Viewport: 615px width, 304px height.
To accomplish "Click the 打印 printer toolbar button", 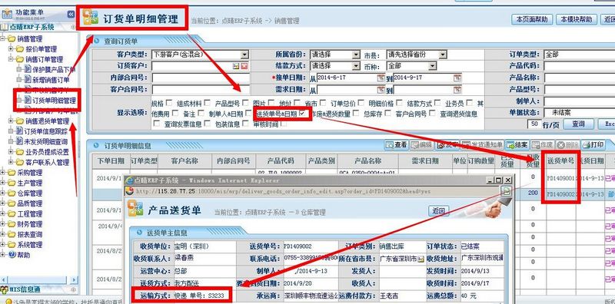I will click(x=592, y=145).
